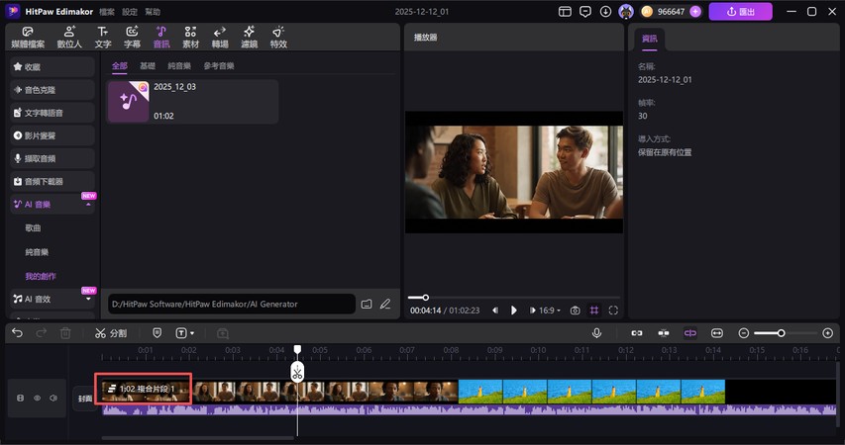Toggle track visibility eye icon
This screenshot has height=445, width=845.
[x=38, y=399]
